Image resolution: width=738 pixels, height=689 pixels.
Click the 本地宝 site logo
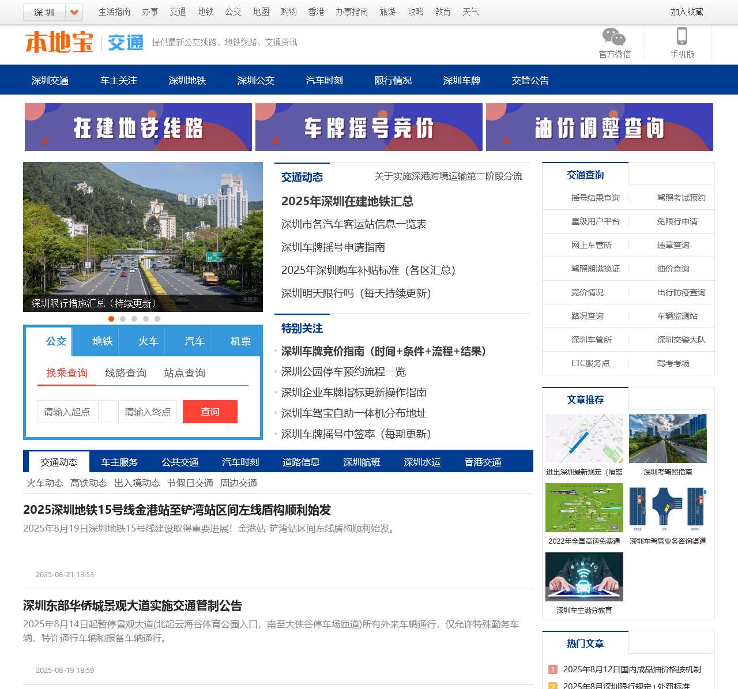point(59,43)
